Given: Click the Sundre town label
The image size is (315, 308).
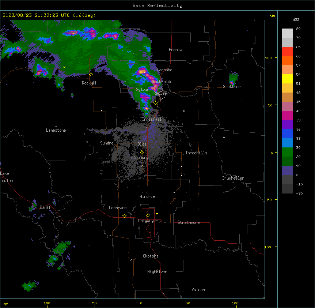Looking at the screenshot, I should point(107,143).
